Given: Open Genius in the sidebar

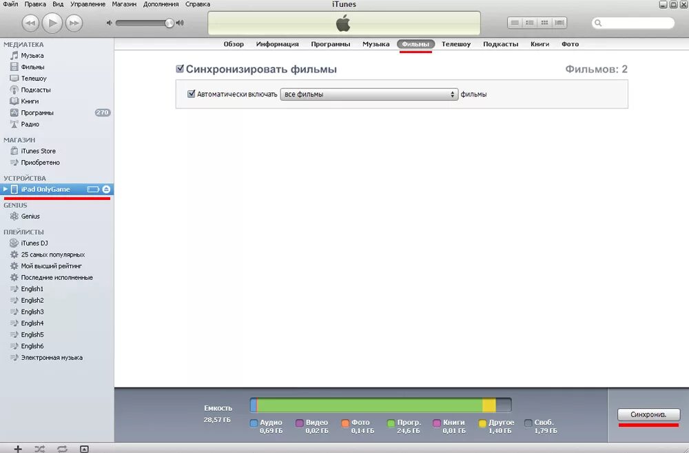Looking at the screenshot, I should click(57, 216).
